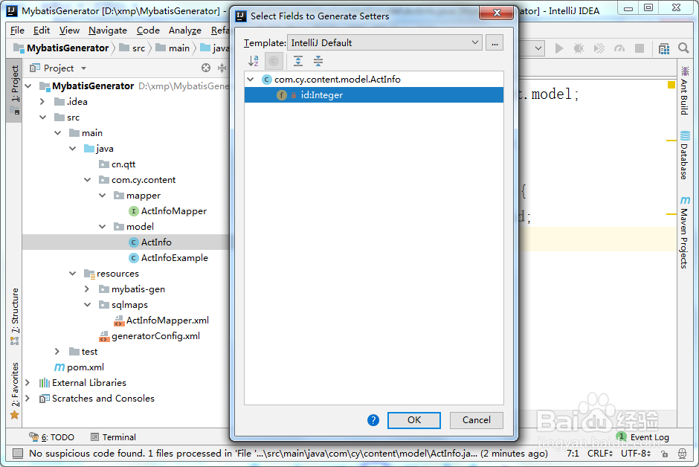
Task: Confirm with the OK button
Action: pyautogui.click(x=413, y=419)
